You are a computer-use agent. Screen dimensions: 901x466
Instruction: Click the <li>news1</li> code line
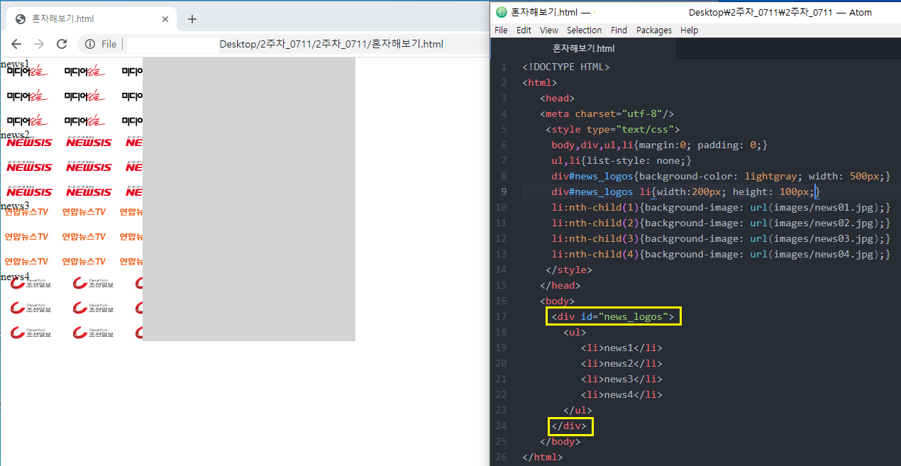(x=621, y=348)
